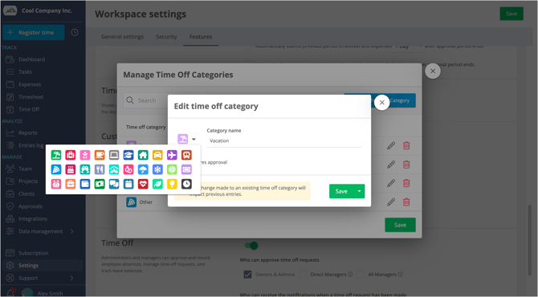Click the Workspace settings Save button

tap(512, 14)
